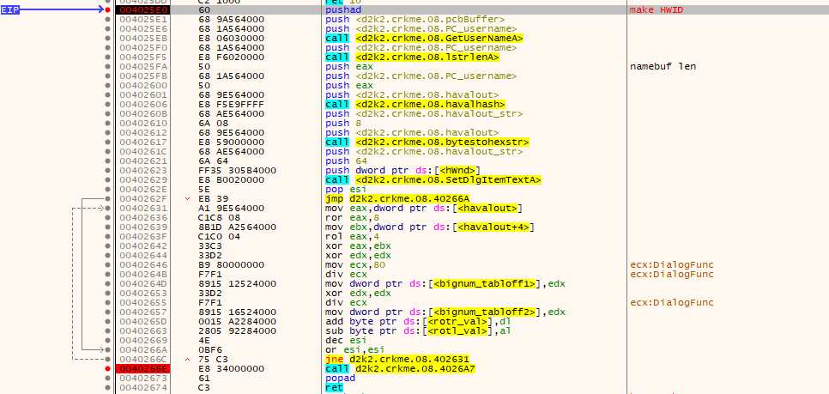
Task: Select the 'xor eax,ebx' instruction
Action: click(359, 245)
